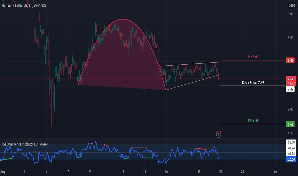Viewport: 298px width, 176px height.
Task: Click the Aug date axis label
Action: click(x=3, y=172)
